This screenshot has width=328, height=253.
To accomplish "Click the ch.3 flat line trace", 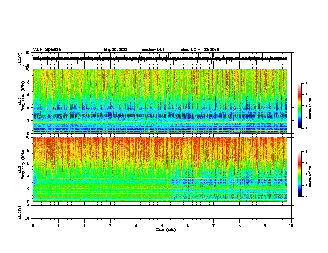I will click(160, 212).
